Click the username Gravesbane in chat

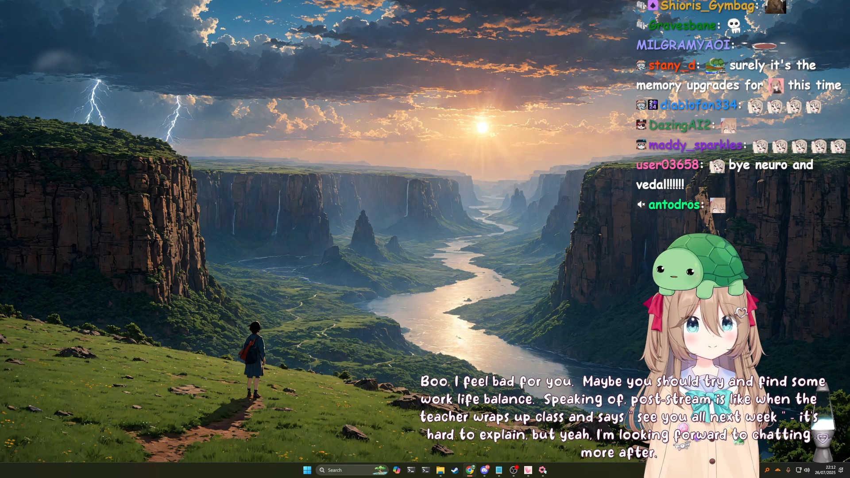click(x=682, y=26)
